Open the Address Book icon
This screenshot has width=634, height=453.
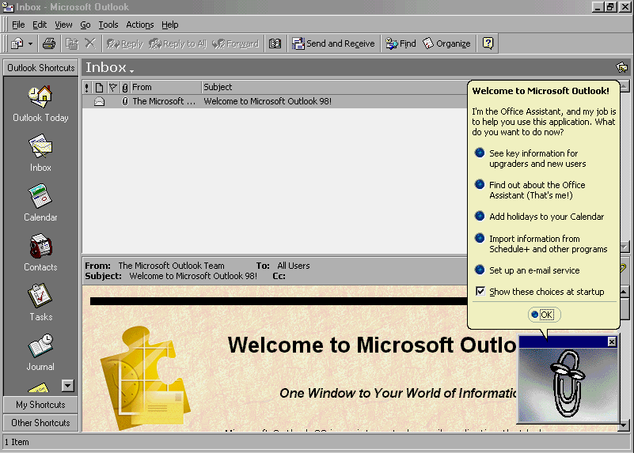click(x=275, y=43)
